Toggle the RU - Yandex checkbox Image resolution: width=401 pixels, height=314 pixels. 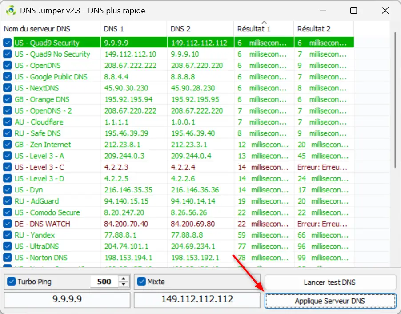click(x=8, y=235)
